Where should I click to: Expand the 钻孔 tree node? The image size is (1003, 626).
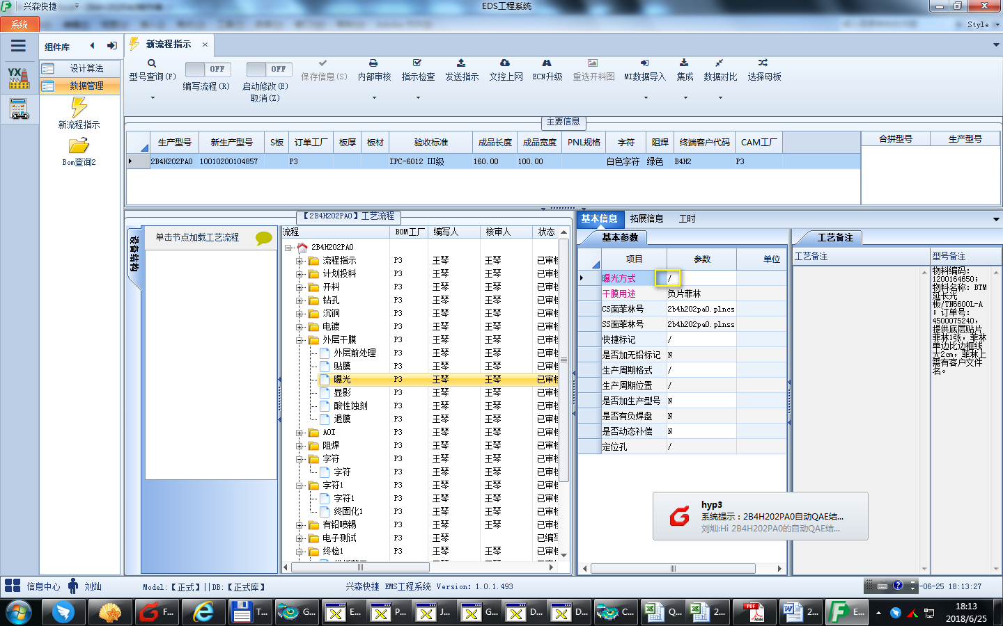(x=300, y=300)
